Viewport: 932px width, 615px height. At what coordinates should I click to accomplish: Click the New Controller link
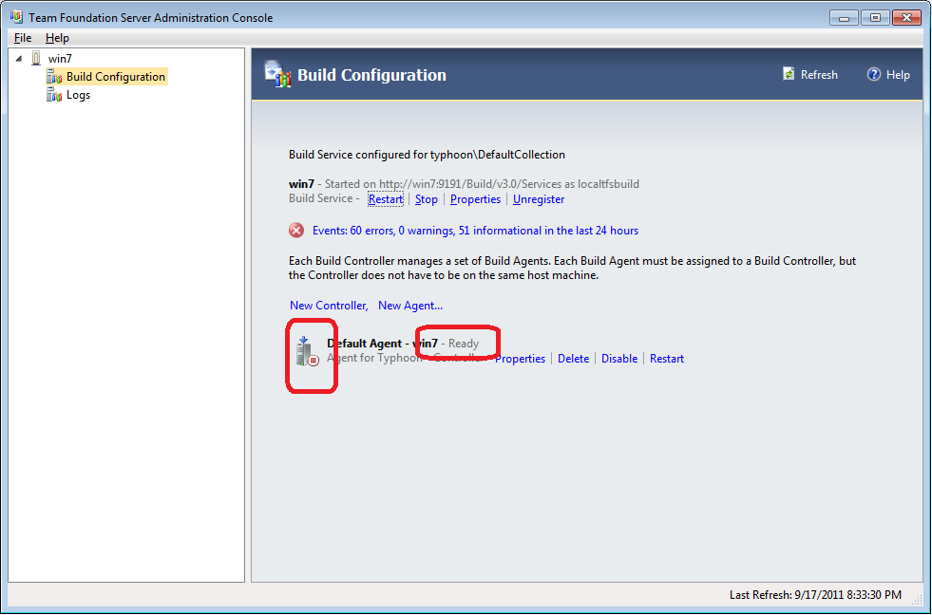pyautogui.click(x=329, y=305)
